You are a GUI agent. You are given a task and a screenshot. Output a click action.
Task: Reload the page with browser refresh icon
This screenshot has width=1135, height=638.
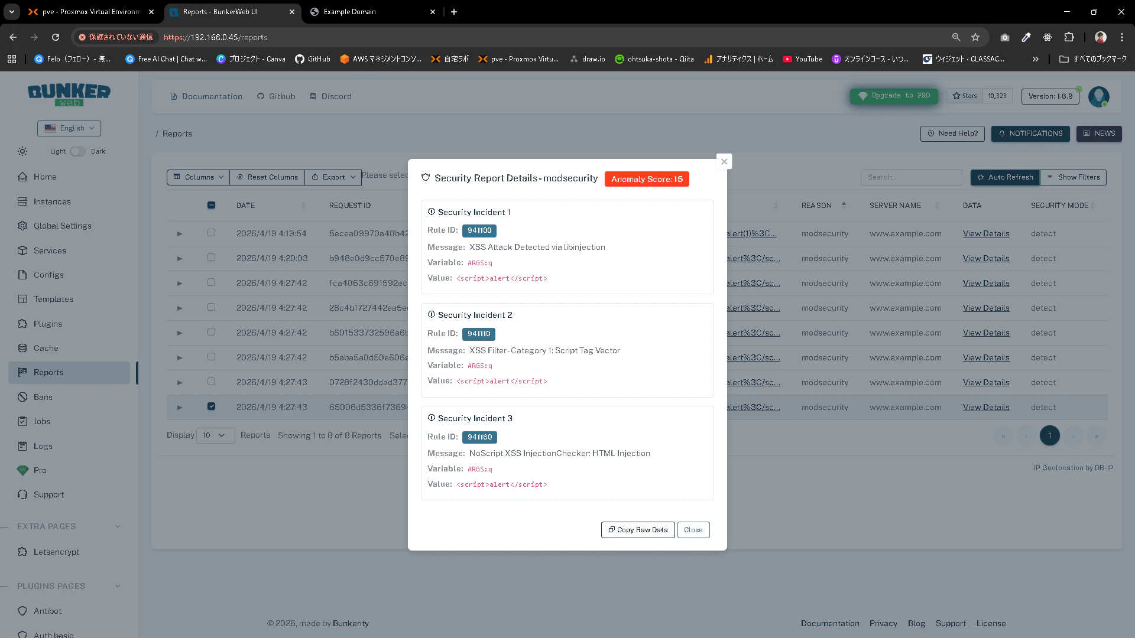pos(56,37)
